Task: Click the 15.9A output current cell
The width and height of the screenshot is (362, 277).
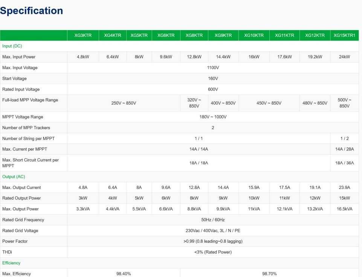Action: pyautogui.click(x=254, y=187)
